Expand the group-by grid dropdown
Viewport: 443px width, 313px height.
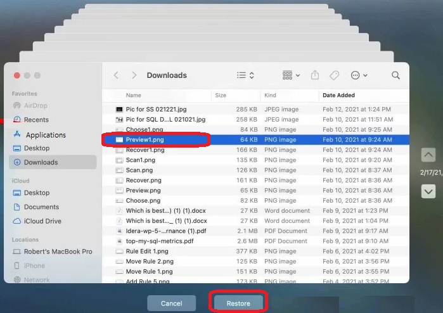tap(291, 75)
